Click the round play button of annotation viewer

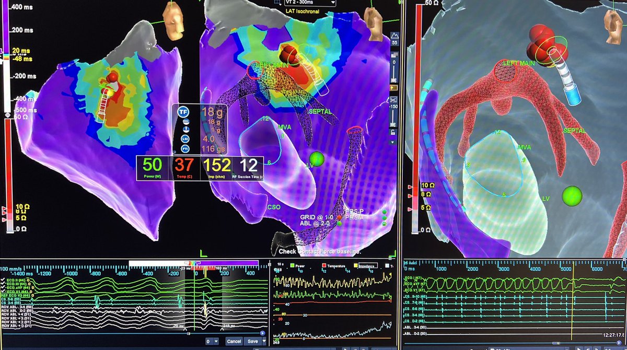(x=262, y=333)
